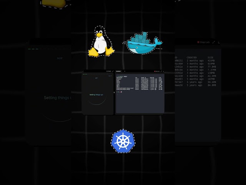This screenshot has width=246, height=185.
Task: Click the 7.37MB size value
Action: point(212,70)
